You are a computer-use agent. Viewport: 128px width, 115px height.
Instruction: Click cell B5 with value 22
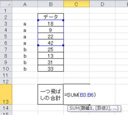pyautogui.click(x=51, y=36)
